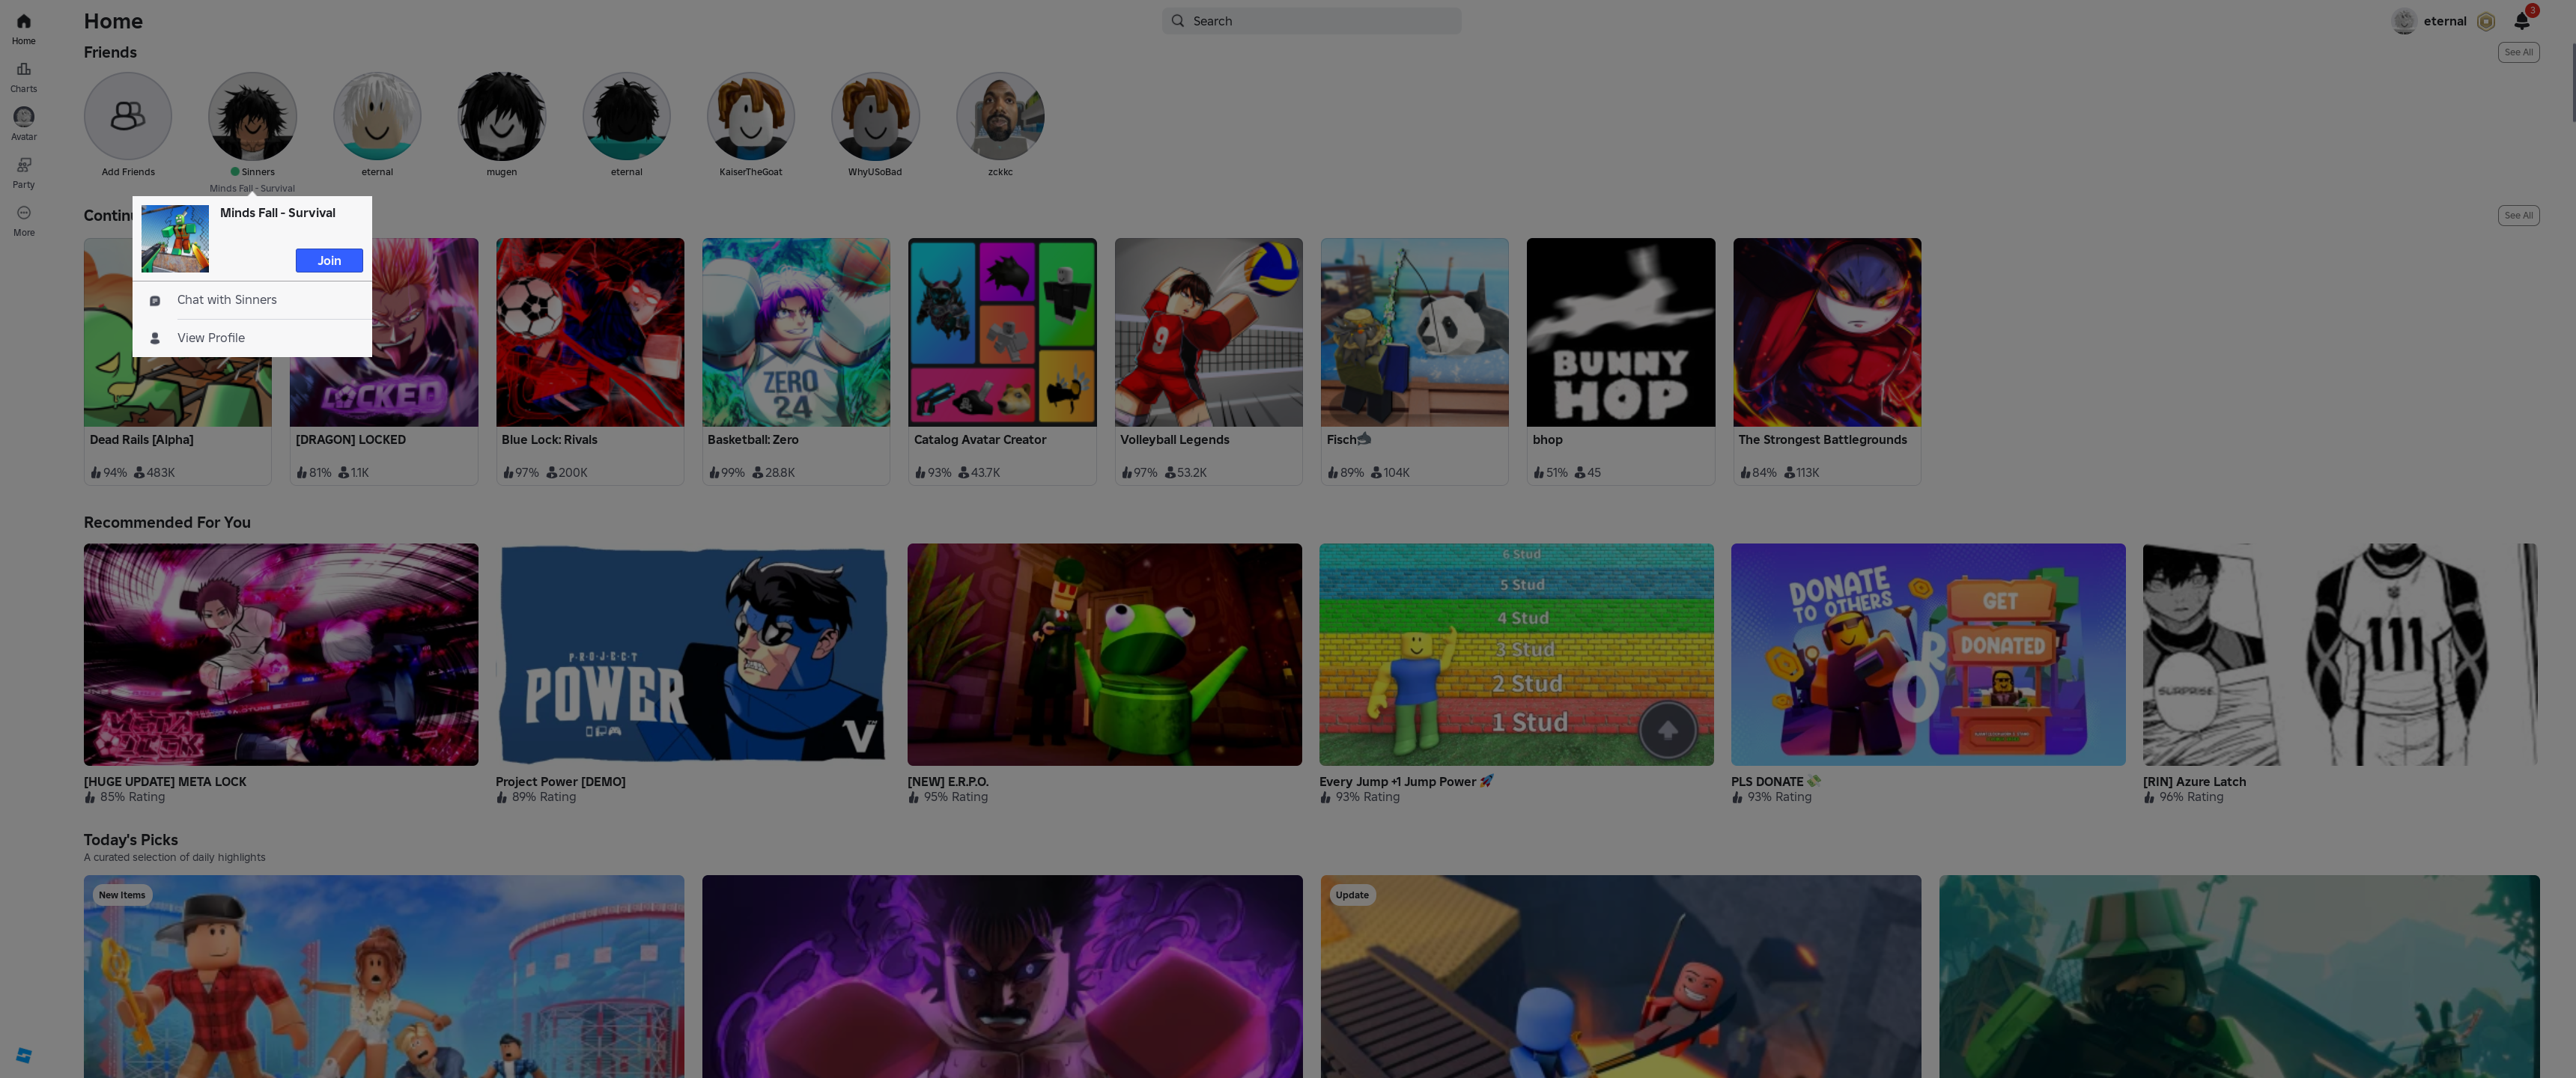Open the Blue Lock: Rivals game thumbnail

[x=590, y=332]
